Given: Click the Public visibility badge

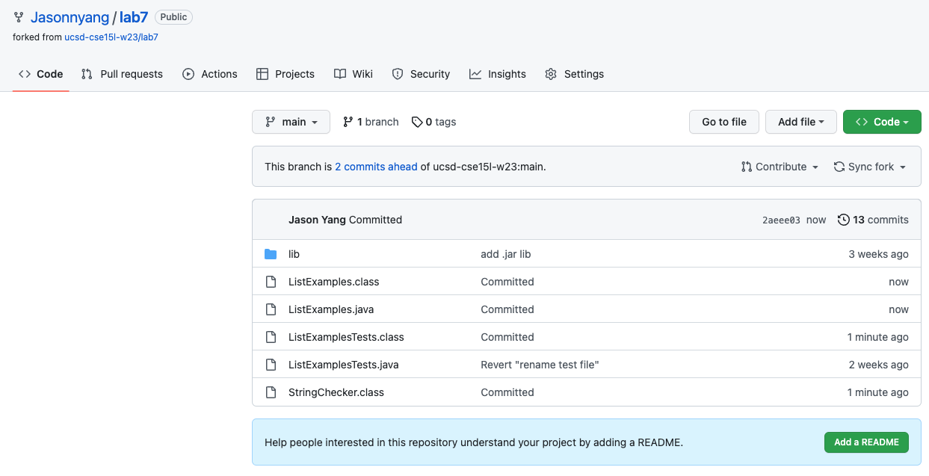Looking at the screenshot, I should tap(173, 17).
